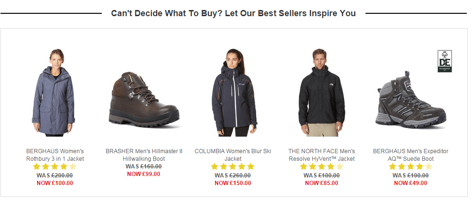Click the NOW £150.00 price for Columbia jacket

pyautogui.click(x=233, y=183)
